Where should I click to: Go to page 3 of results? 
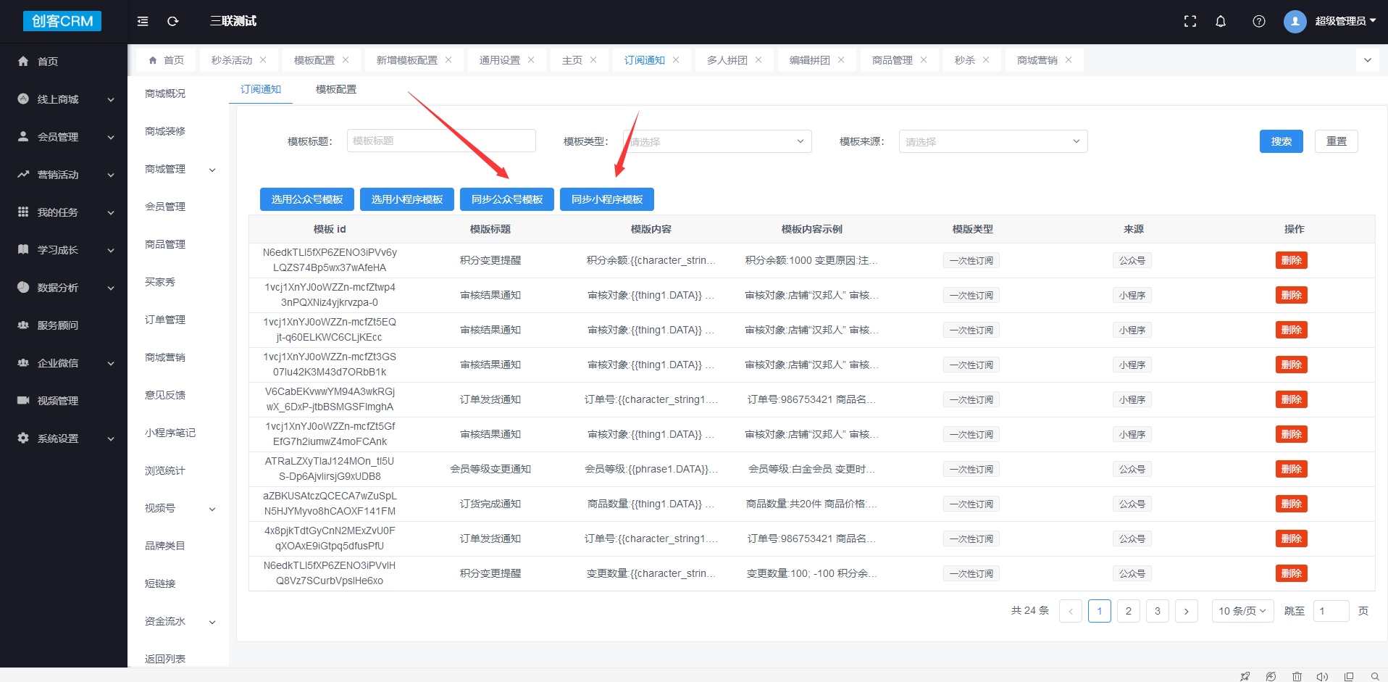[x=1158, y=611]
